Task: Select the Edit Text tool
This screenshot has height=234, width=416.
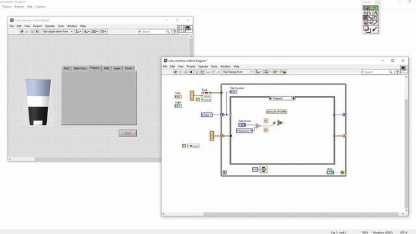Action: tap(376, 13)
